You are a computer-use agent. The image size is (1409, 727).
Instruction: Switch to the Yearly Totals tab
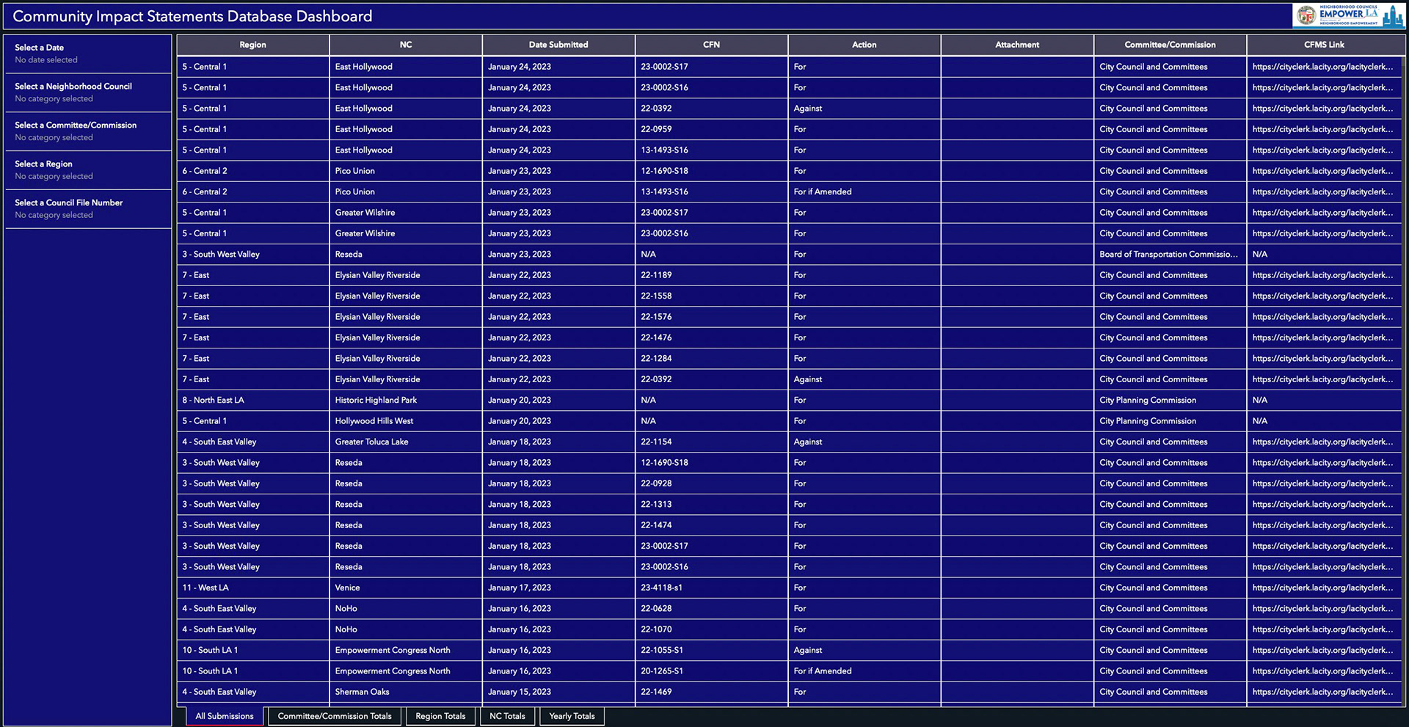tap(572, 716)
